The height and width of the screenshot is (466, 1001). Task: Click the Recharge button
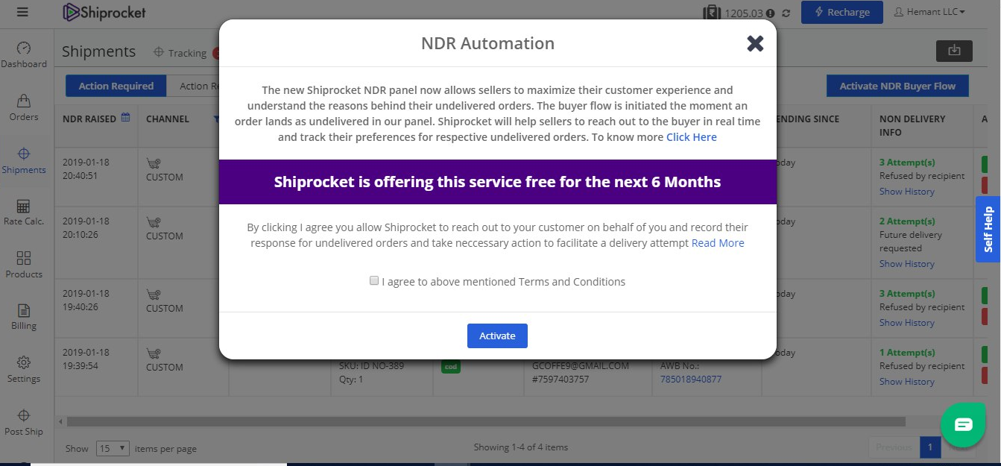click(x=841, y=12)
